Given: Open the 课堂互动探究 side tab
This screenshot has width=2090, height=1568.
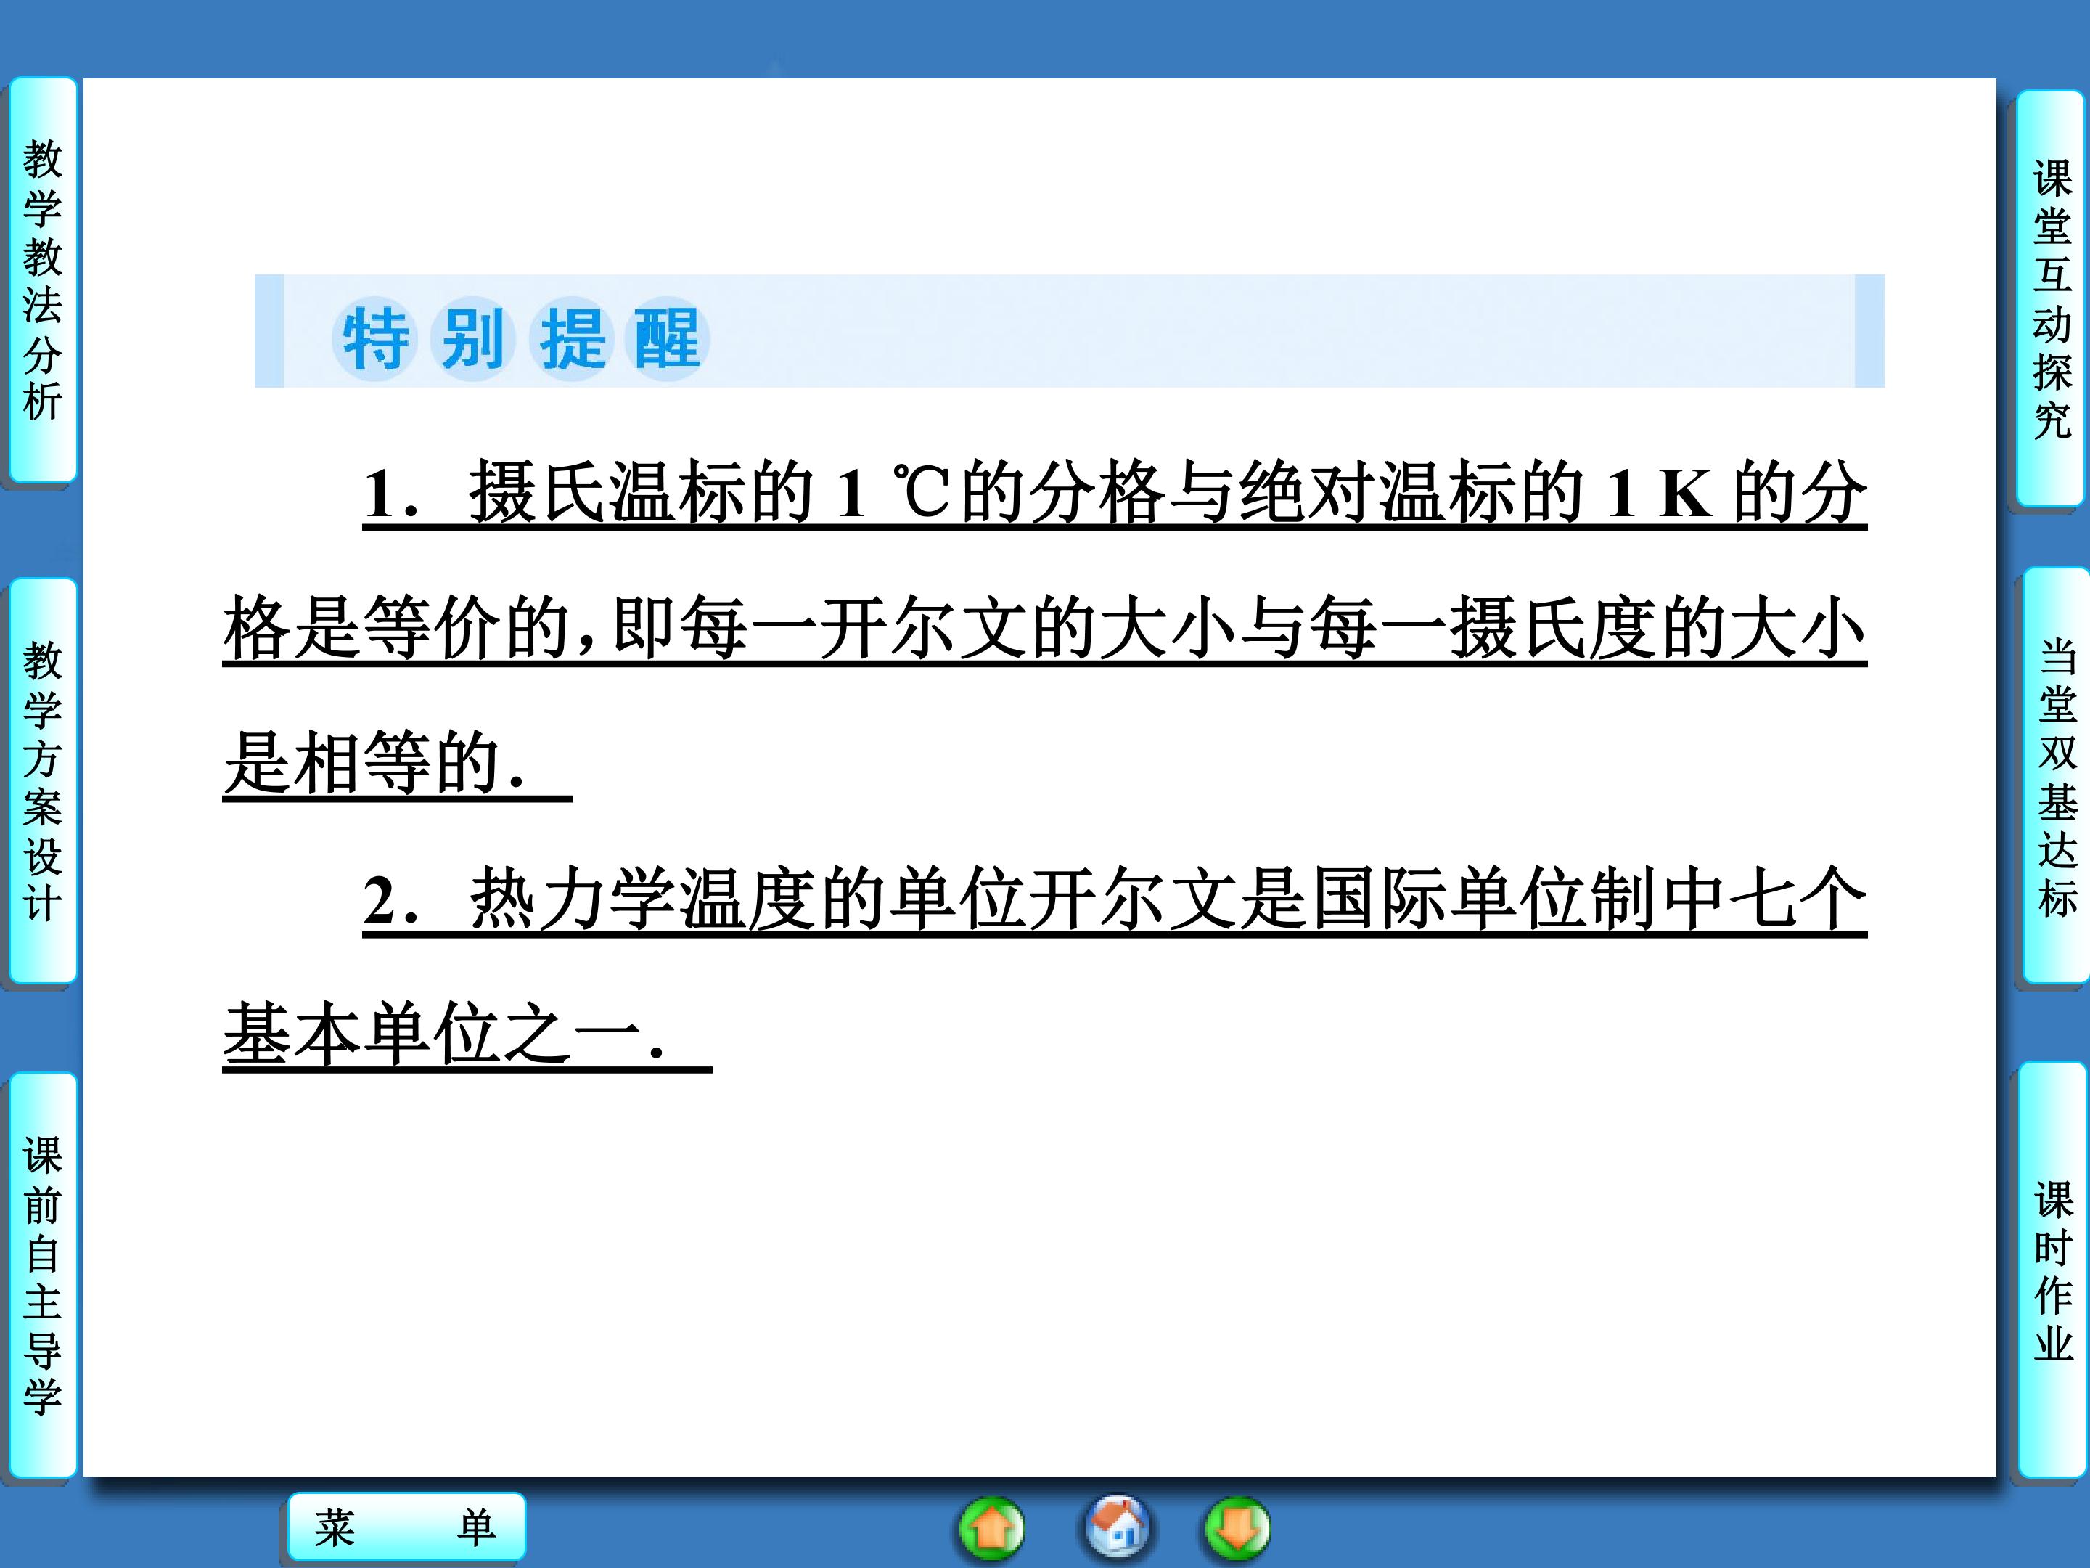Looking at the screenshot, I should tap(2052, 298).
